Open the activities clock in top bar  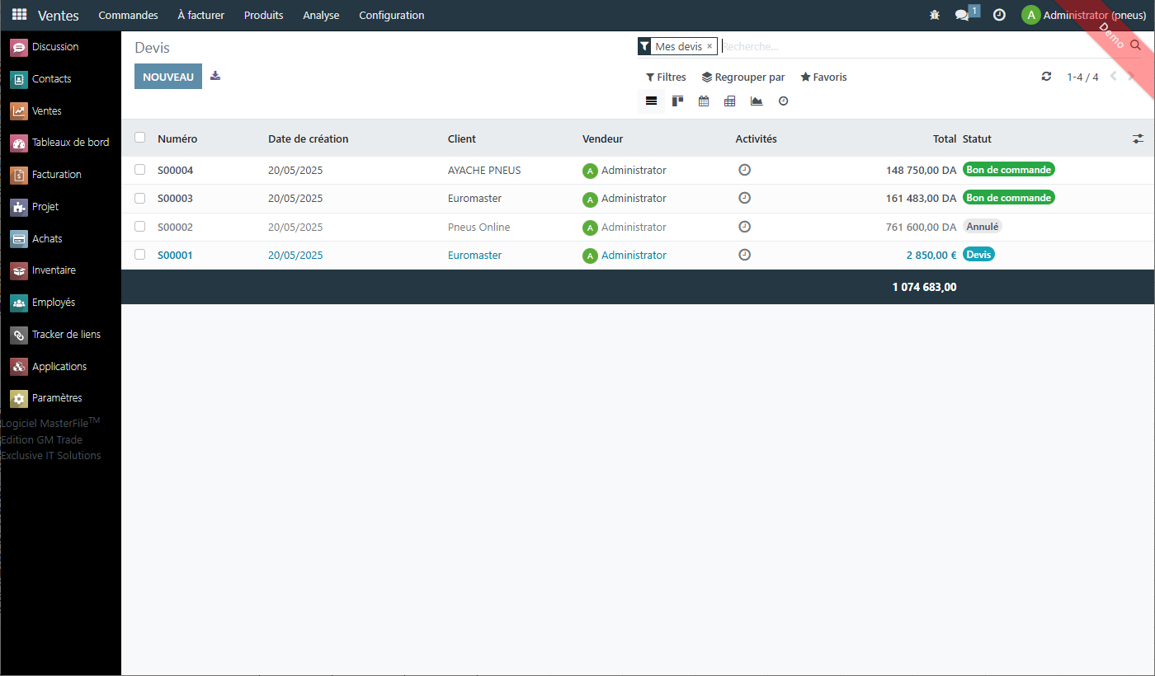(999, 15)
